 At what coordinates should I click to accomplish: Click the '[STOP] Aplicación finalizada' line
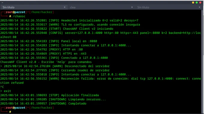[x=49, y=95]
